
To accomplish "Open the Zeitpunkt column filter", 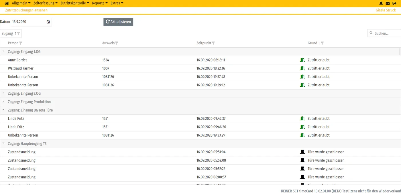I will [x=213, y=43].
